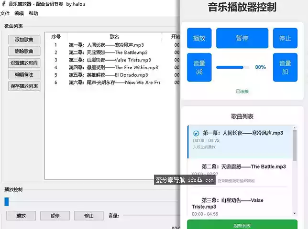Click the 00:00 - 04:55 time range text
308x229 pixels.
coord(205,214)
